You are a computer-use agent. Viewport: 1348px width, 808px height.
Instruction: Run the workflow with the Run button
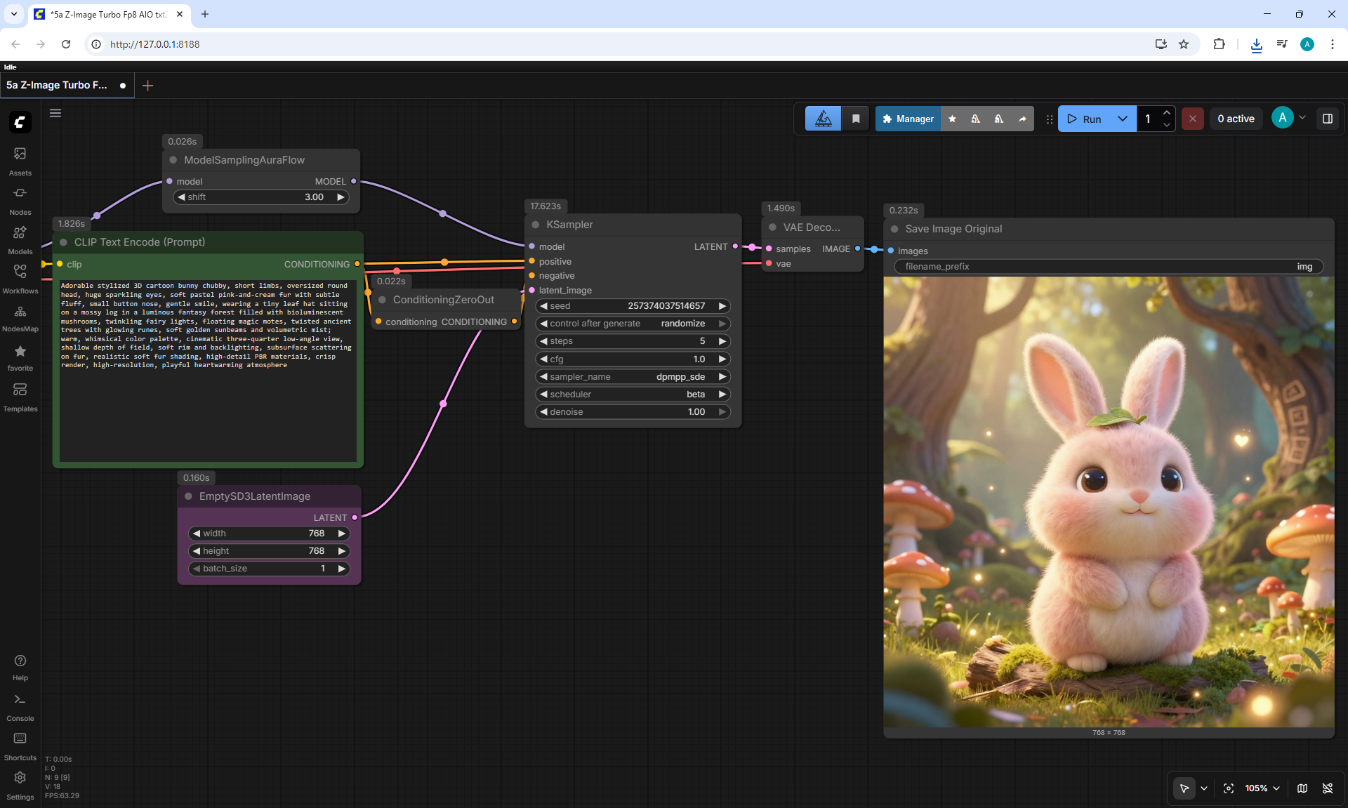point(1085,119)
